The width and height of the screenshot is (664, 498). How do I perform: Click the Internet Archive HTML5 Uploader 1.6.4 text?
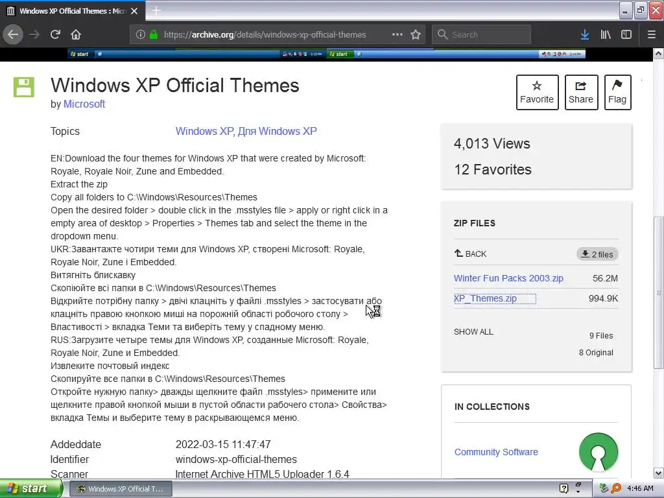pyautogui.click(x=262, y=474)
